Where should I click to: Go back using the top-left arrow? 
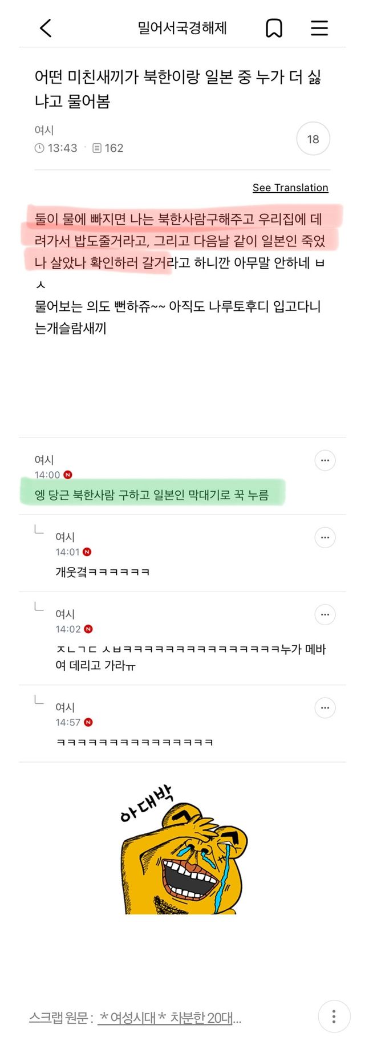click(46, 28)
